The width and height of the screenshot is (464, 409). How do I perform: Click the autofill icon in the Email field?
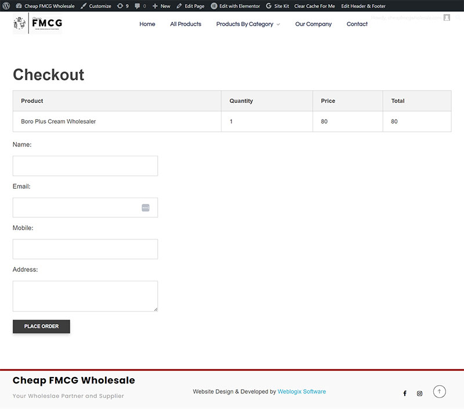(x=146, y=208)
